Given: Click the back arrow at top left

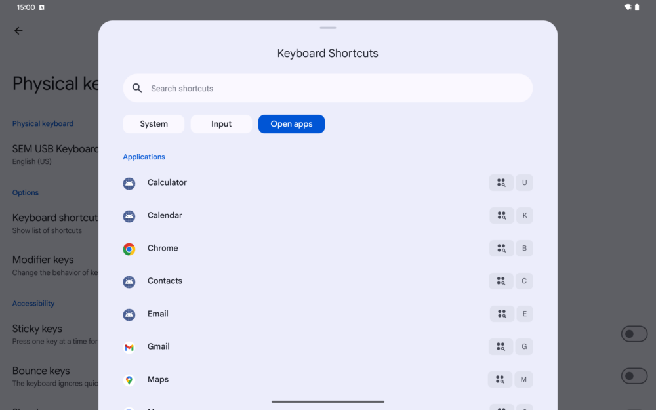Looking at the screenshot, I should 18,30.
